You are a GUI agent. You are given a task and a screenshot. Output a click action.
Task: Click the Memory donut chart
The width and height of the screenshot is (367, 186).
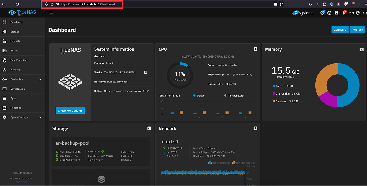(x=337, y=85)
